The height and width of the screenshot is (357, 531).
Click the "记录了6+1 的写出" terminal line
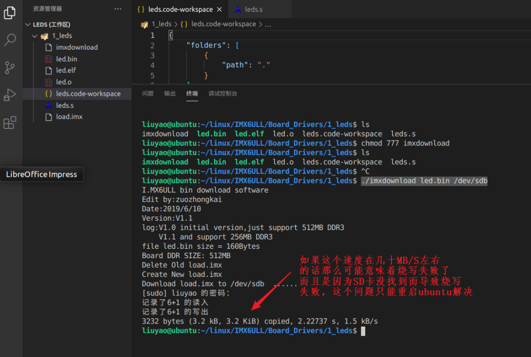(175, 312)
